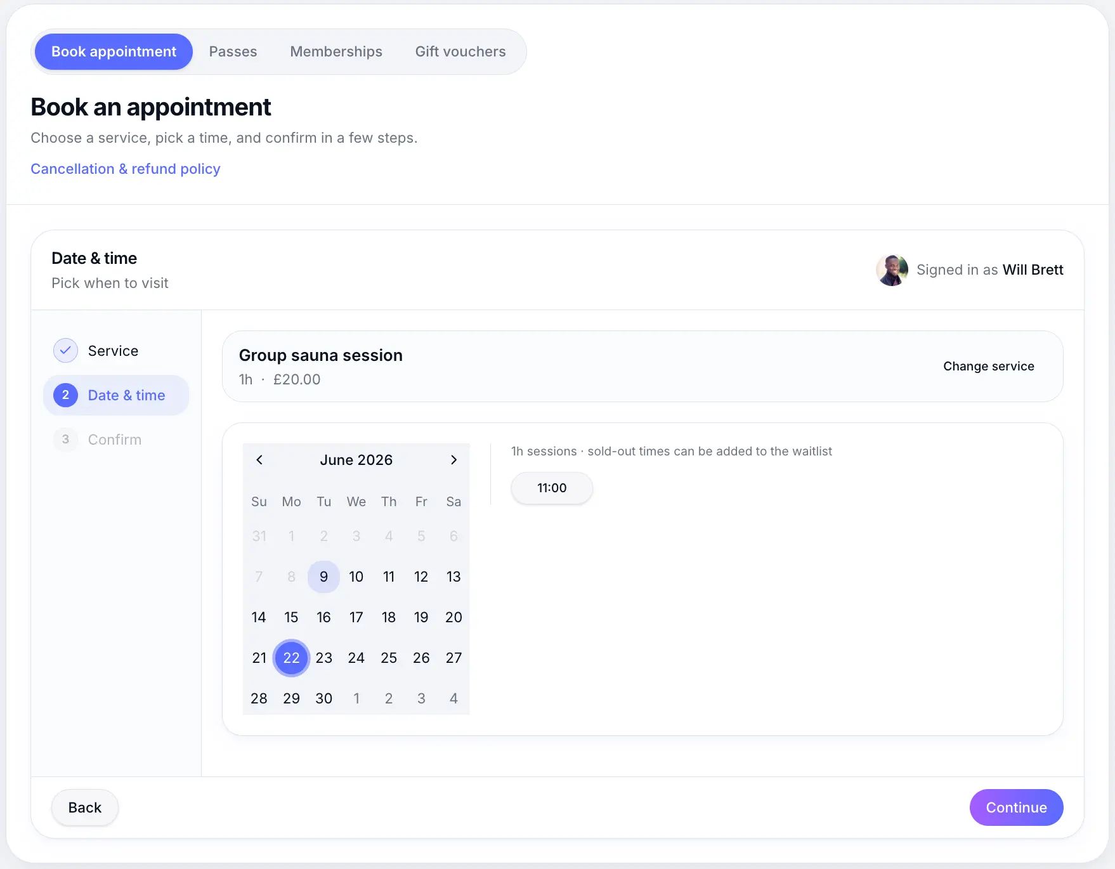The width and height of the screenshot is (1115, 869).
Task: Click Change service button
Action: click(x=988, y=366)
